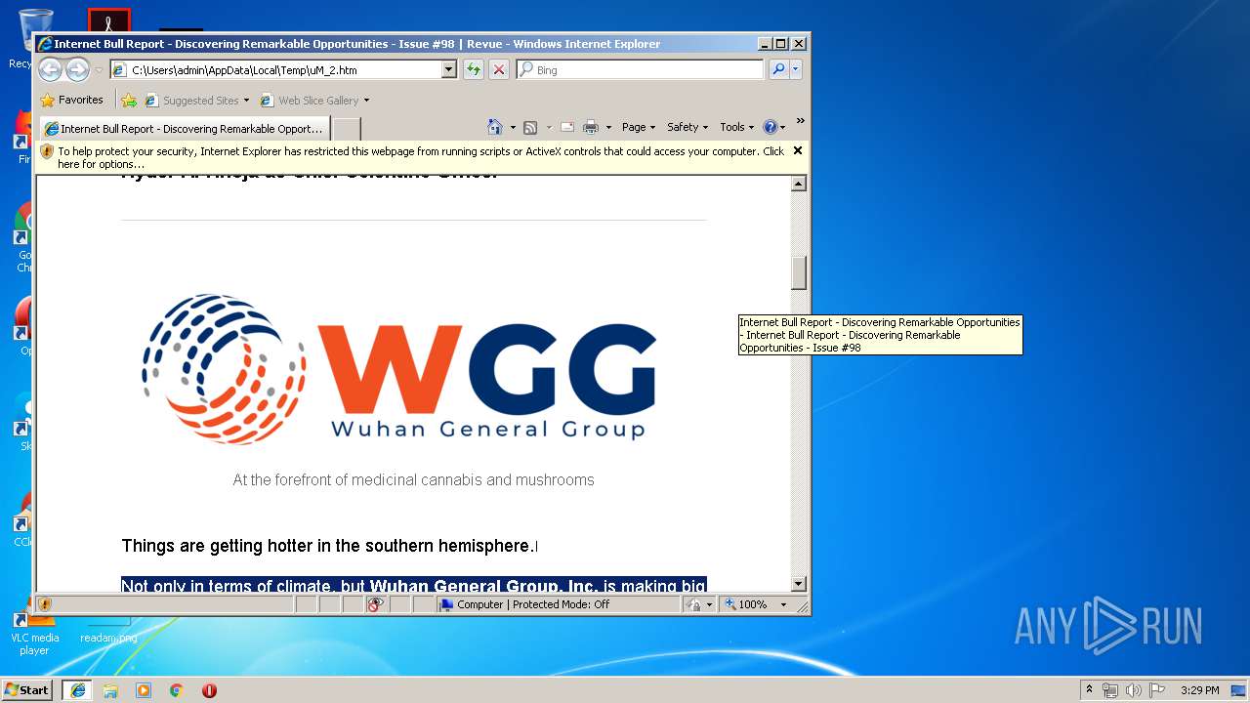1250x703 pixels.
Task: Open the Windows Start menu
Action: coord(27,690)
